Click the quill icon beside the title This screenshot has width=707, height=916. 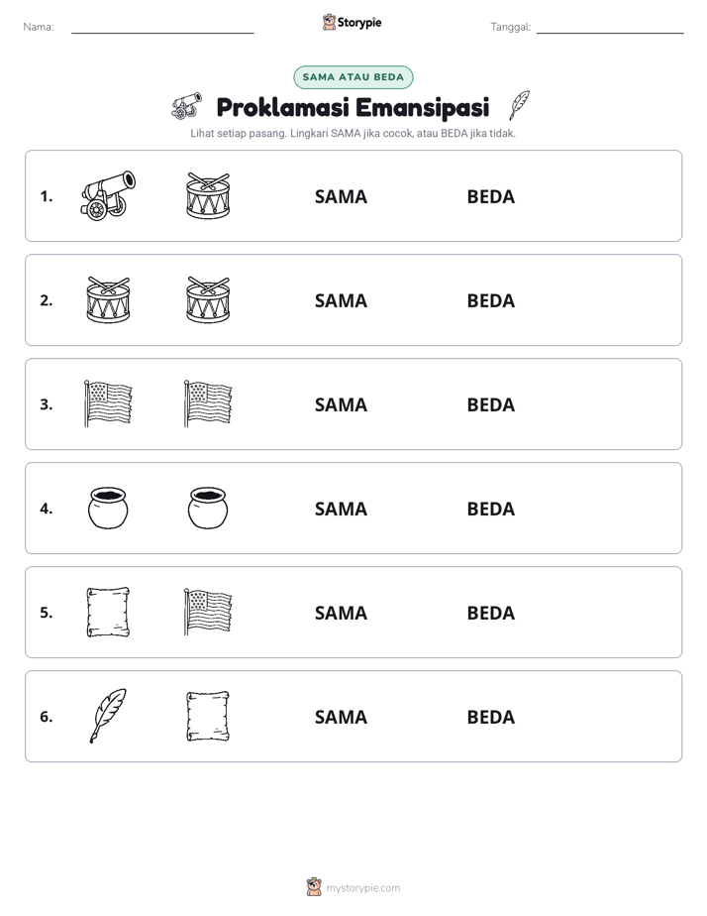click(x=519, y=105)
